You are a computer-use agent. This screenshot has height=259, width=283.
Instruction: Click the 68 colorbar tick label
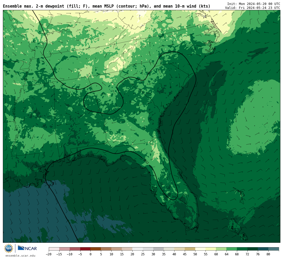(237, 254)
